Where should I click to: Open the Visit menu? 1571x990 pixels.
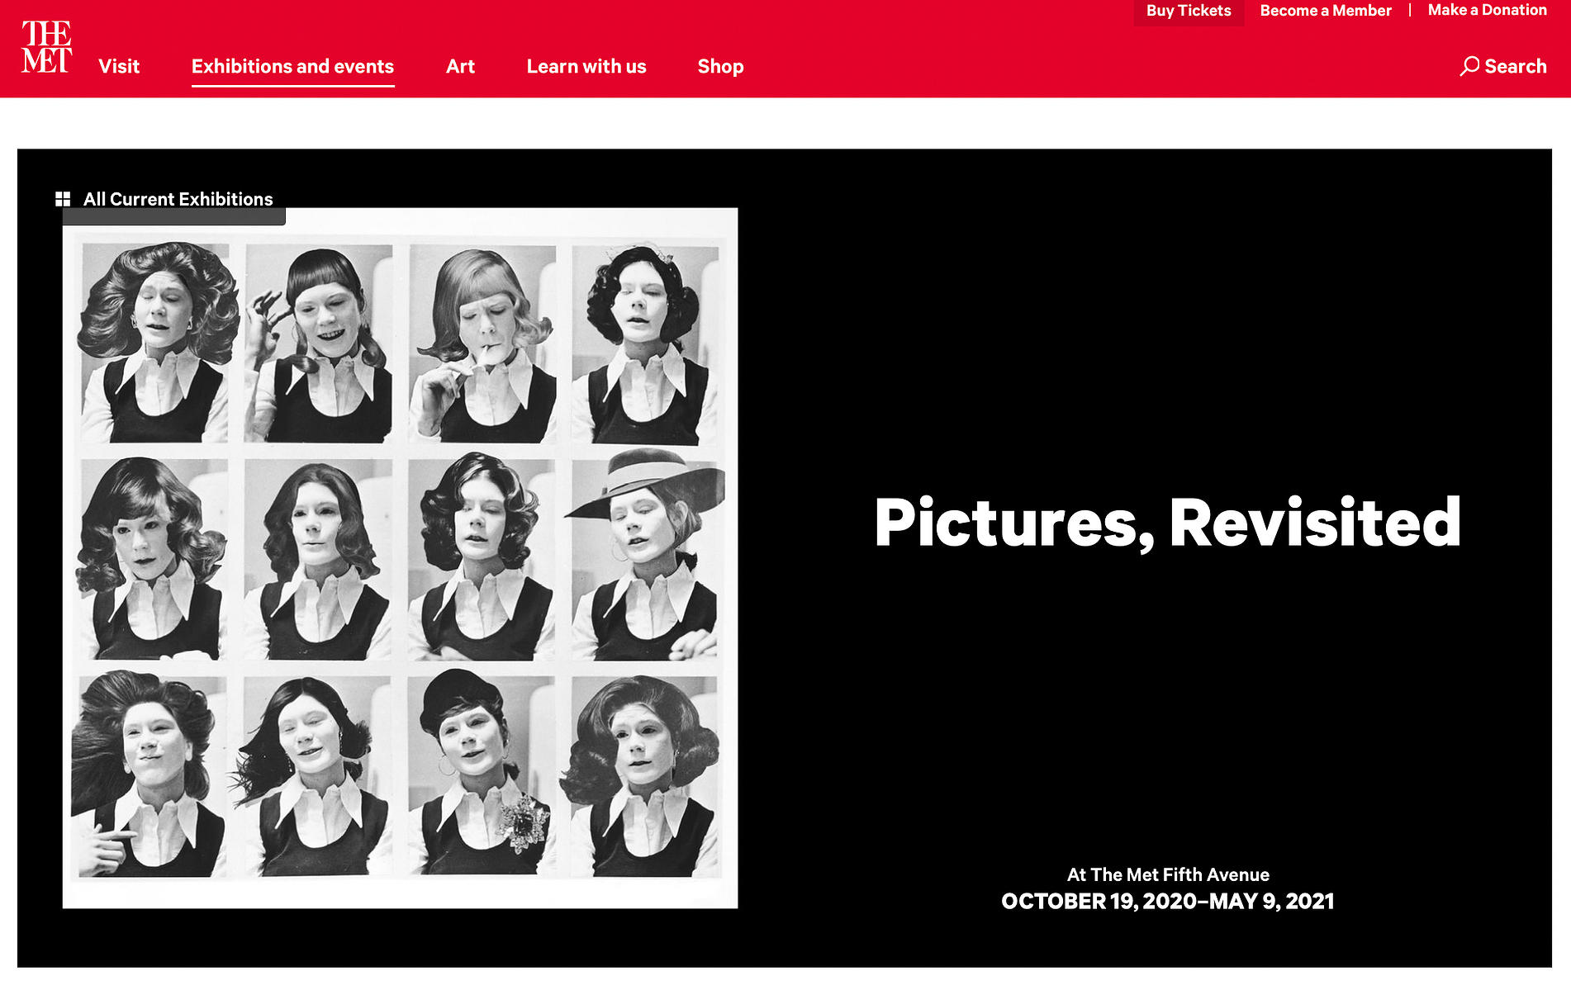tap(119, 66)
